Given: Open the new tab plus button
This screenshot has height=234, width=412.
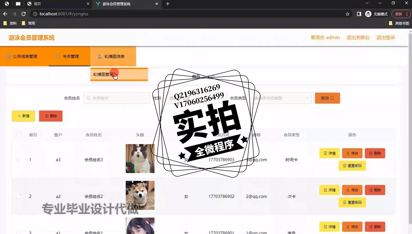Looking at the screenshot, I should (168, 4).
